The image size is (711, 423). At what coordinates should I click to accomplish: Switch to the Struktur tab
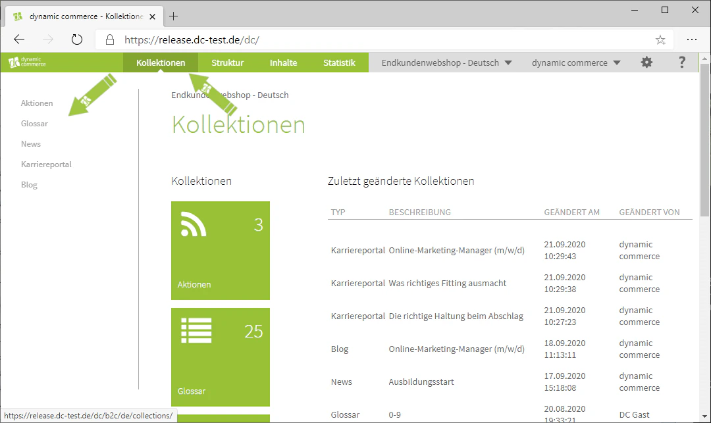click(x=228, y=62)
